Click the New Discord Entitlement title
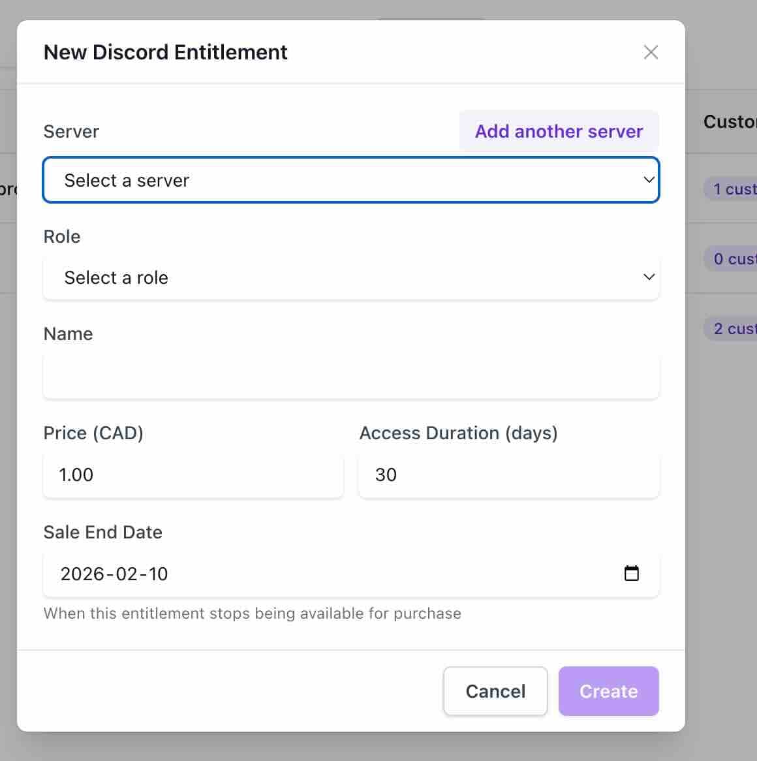 (165, 52)
